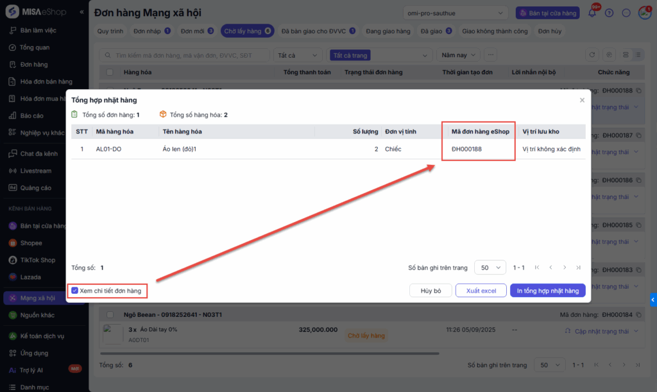Image resolution: width=657 pixels, height=392 pixels.
Task: Switch to Đã bàn giao cho ĐVVC tab
Action: pos(318,31)
